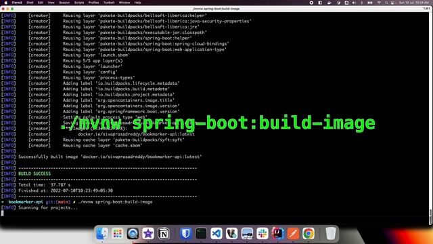The image size is (433, 244).
Task: Open Wi-Fi menu in menu bar
Action: point(379,3)
